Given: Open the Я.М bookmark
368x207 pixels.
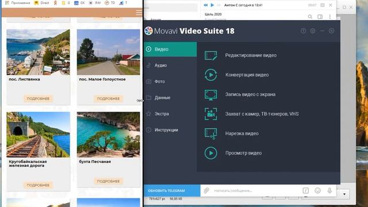Looking at the screenshot, I should point(95,3).
